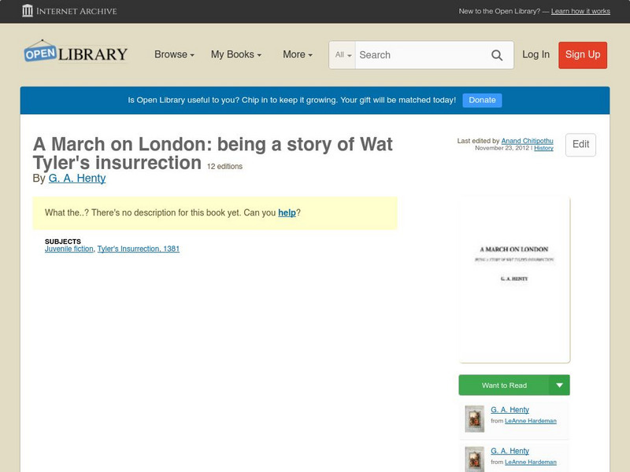Click the 12 editions link
This screenshot has height=472, width=630.
[x=224, y=166]
